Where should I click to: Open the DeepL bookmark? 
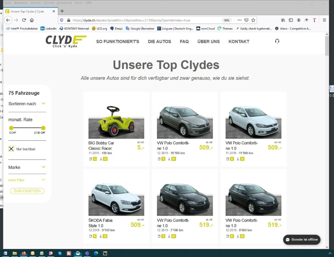pyautogui.click(x=116, y=28)
